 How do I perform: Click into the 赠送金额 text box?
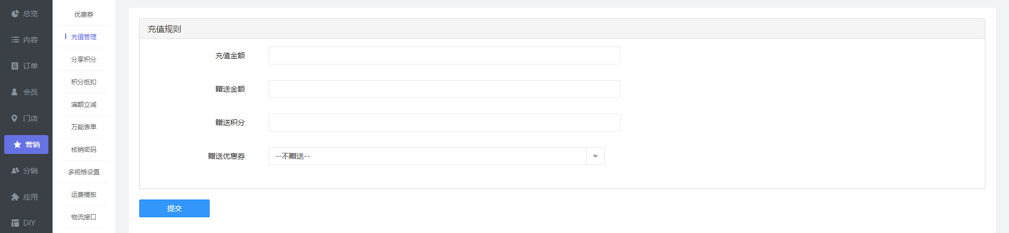[444, 89]
